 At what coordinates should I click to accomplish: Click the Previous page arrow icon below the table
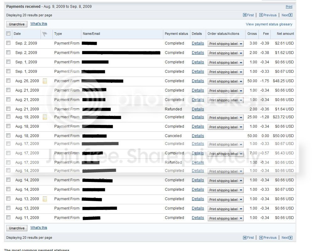[x=261, y=238]
